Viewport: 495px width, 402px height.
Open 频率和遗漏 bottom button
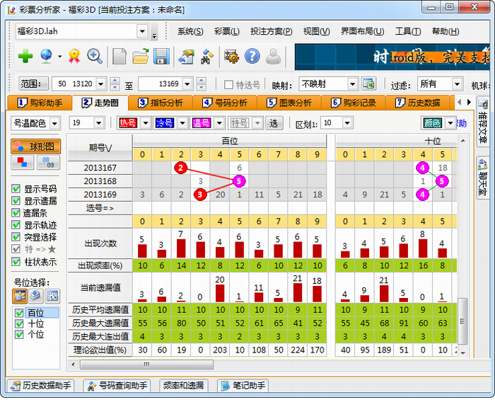(183, 386)
